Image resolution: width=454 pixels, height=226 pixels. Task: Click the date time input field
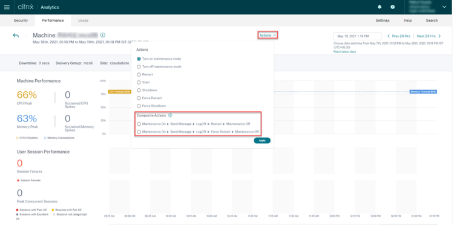coord(357,36)
